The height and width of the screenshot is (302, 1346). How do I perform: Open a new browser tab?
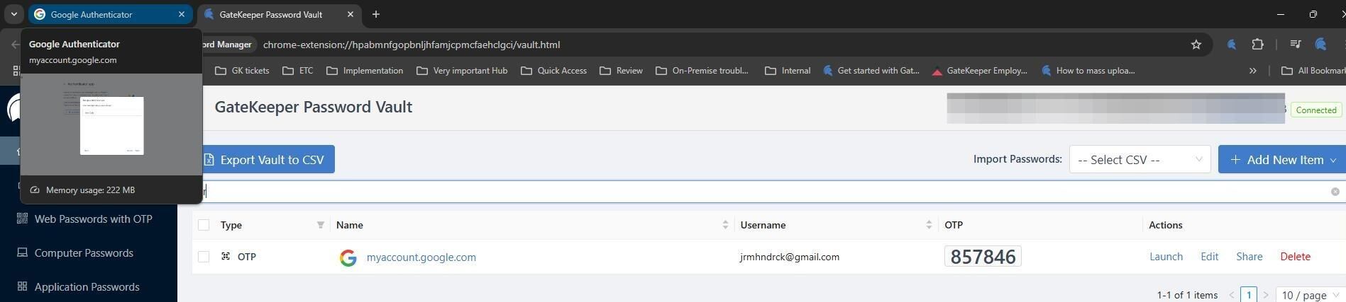point(376,14)
